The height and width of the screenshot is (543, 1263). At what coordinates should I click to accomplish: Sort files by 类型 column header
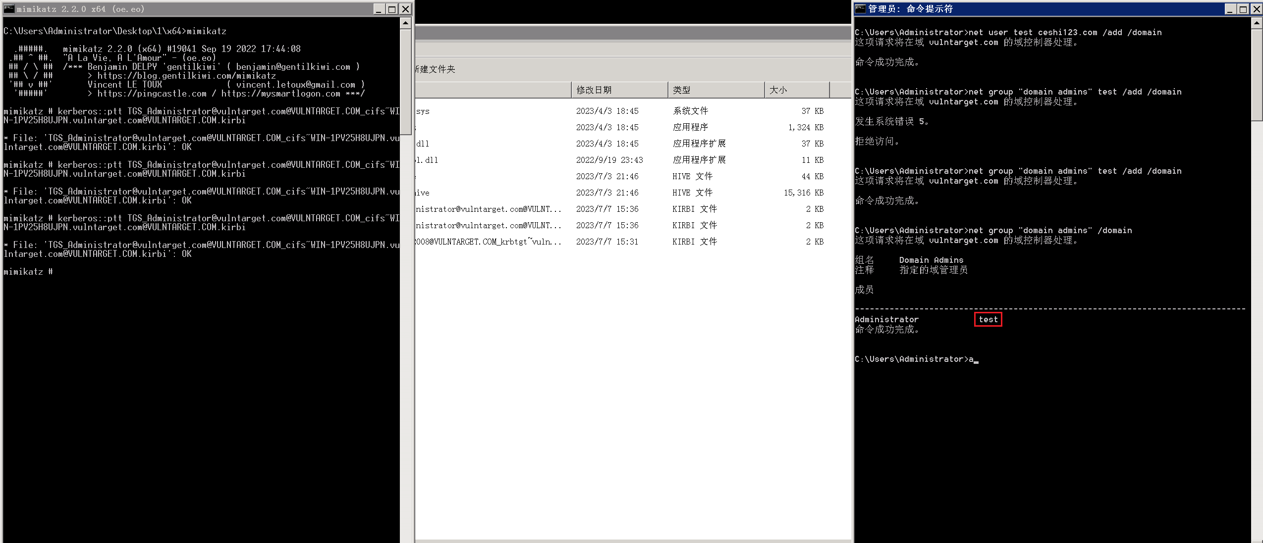716,90
